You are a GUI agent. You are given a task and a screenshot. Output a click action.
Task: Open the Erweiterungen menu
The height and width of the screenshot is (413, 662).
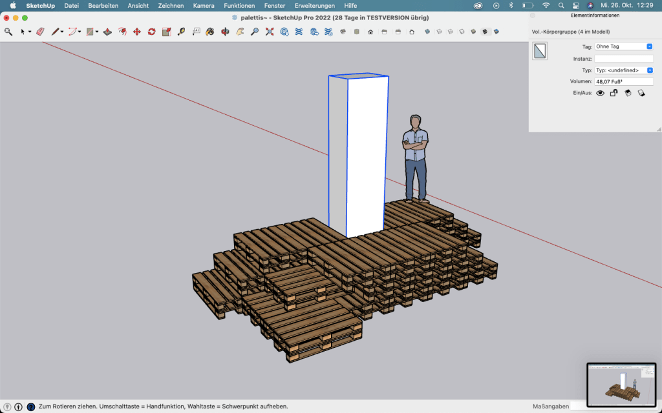point(314,5)
